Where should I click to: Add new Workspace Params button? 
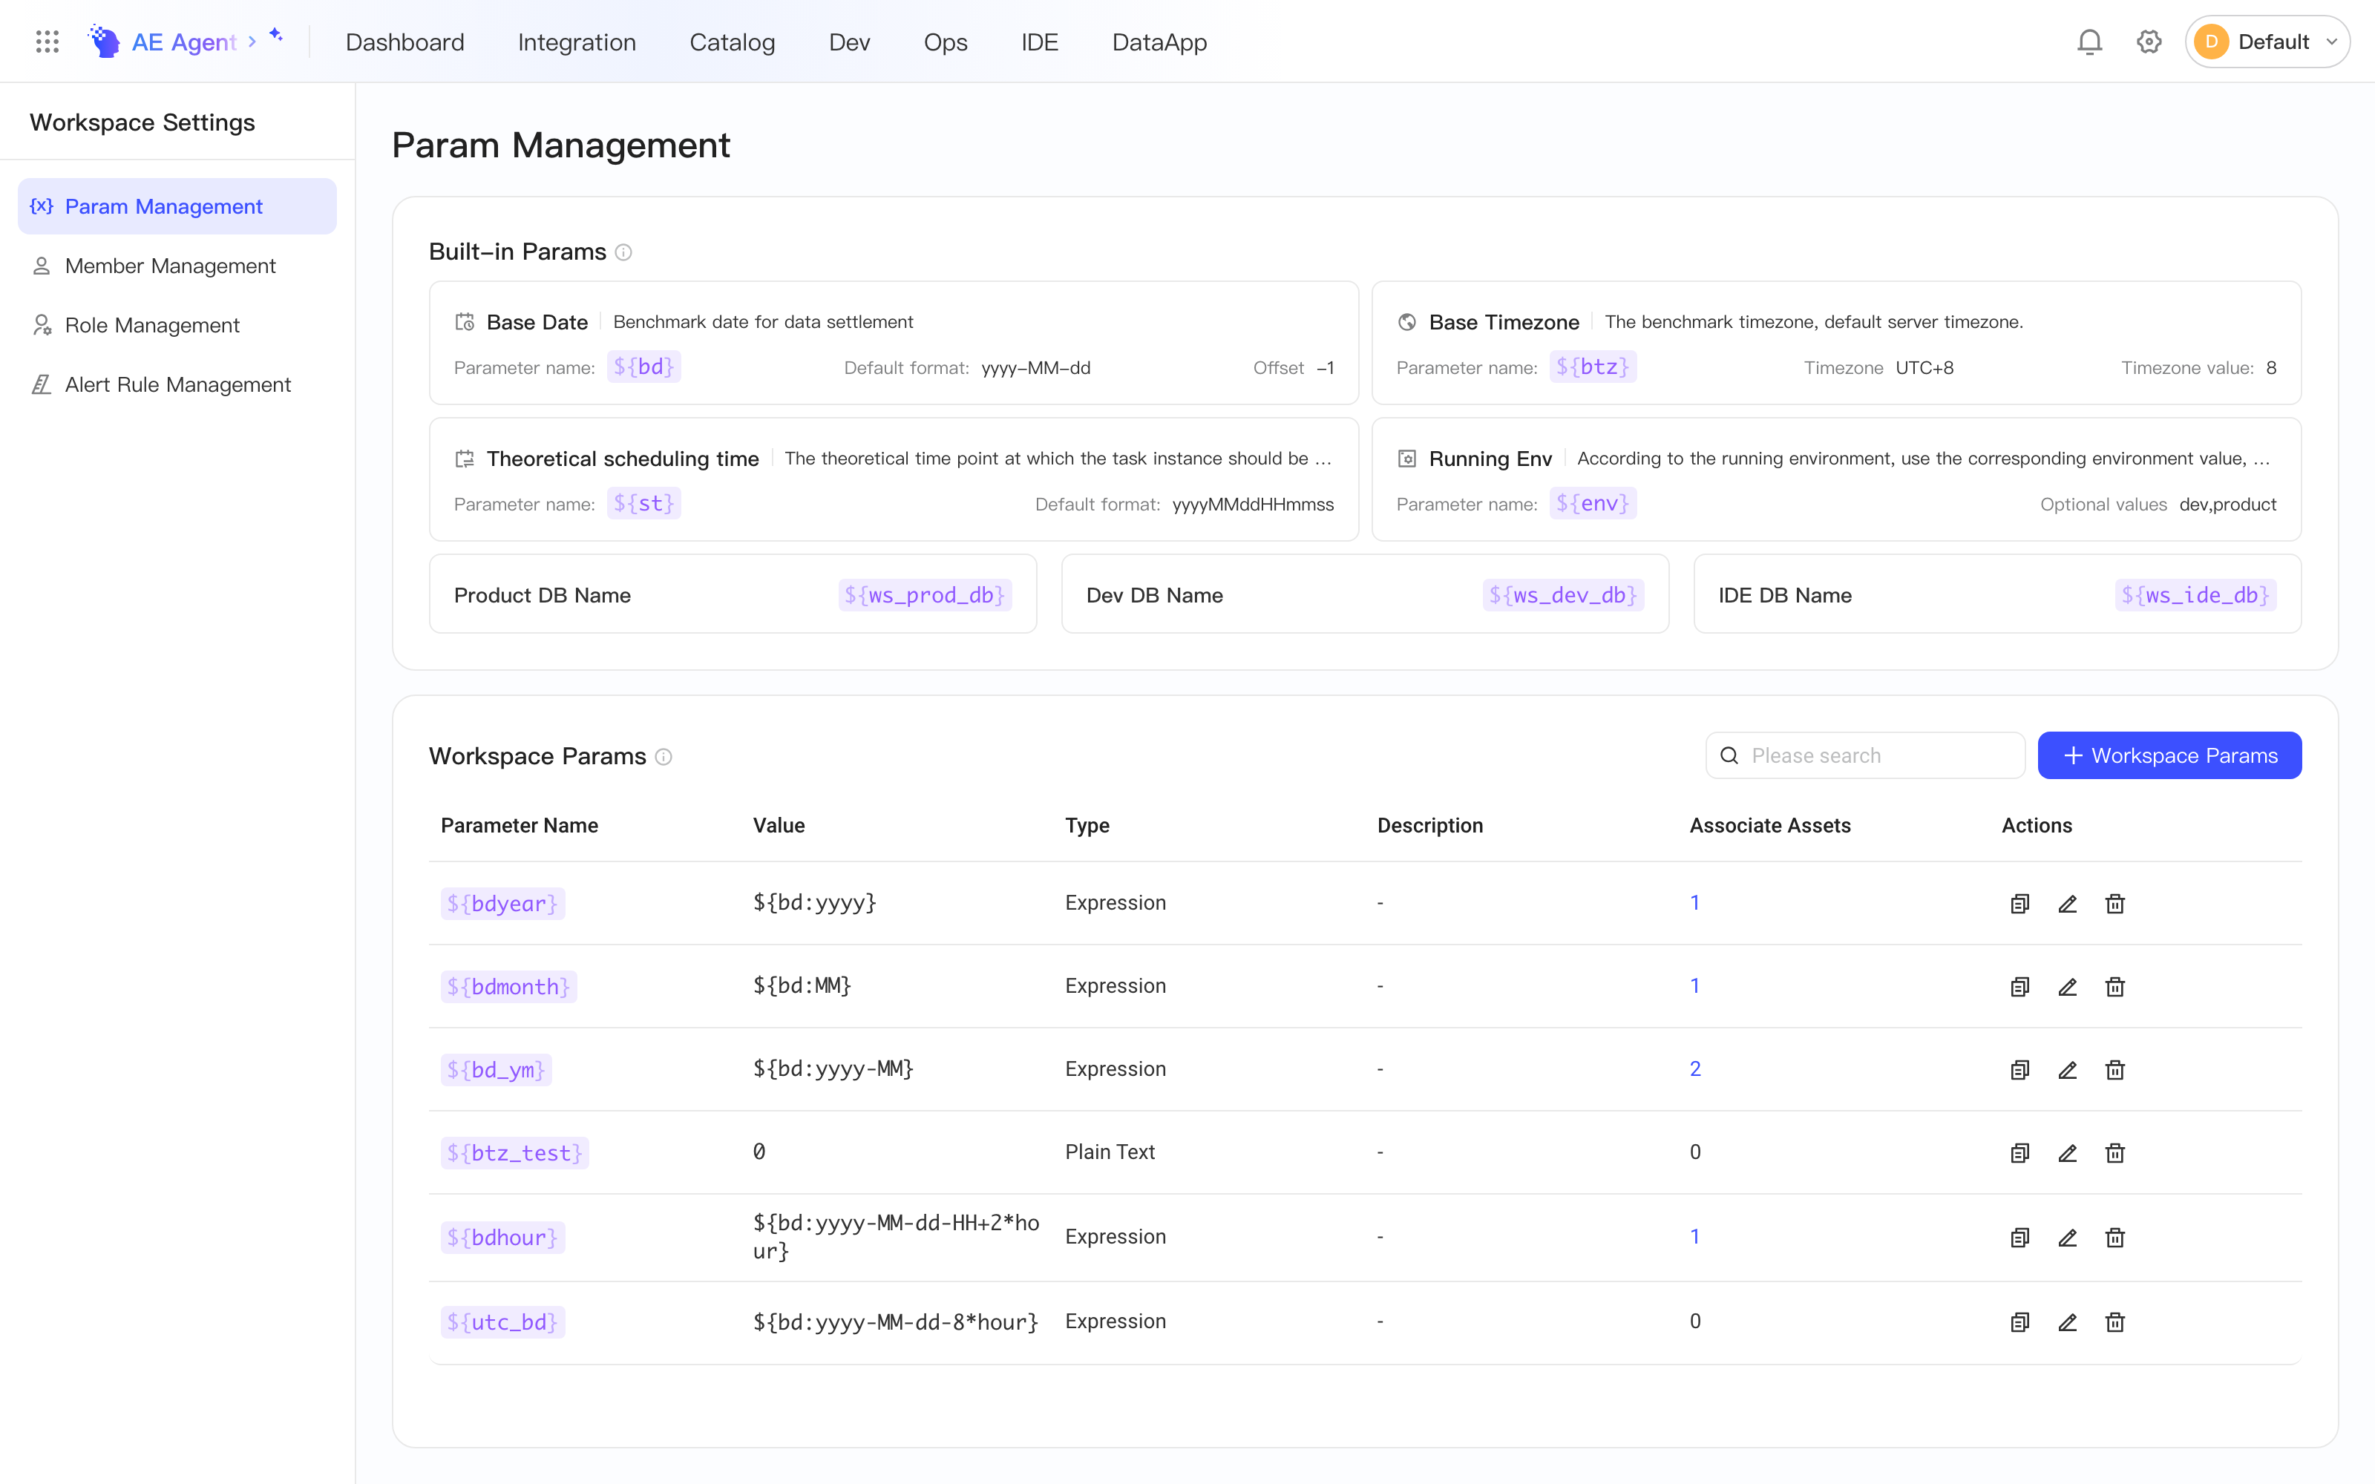[x=2169, y=755]
